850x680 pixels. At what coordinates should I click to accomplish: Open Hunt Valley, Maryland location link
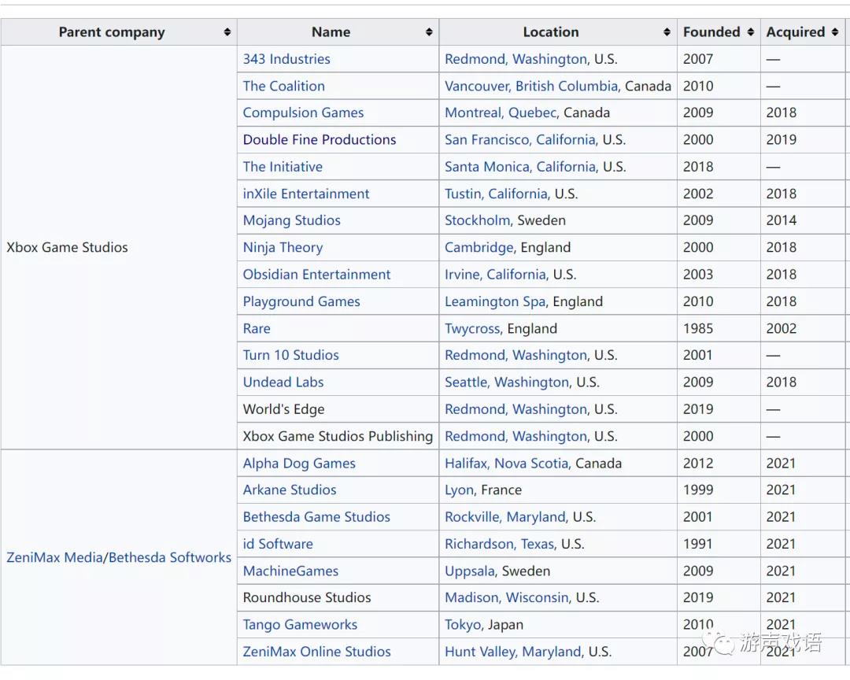click(x=513, y=652)
